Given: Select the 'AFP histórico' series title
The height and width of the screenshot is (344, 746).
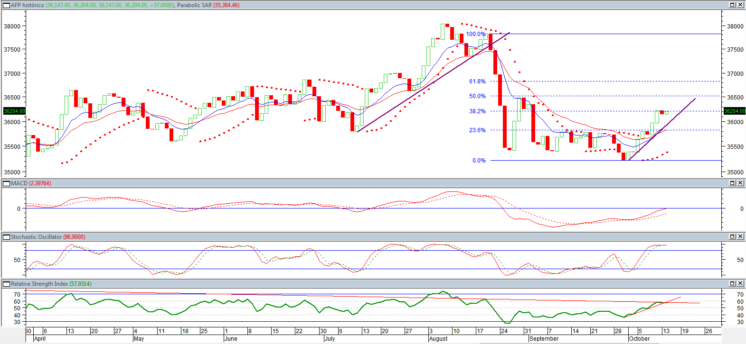Looking at the screenshot, I should [x=28, y=5].
